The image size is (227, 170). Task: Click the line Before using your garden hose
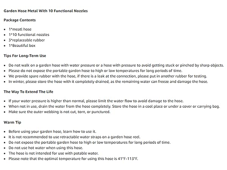(x=52, y=131)
